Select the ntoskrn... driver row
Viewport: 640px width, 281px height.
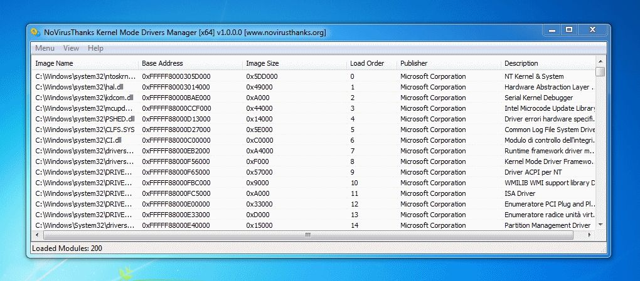314,76
